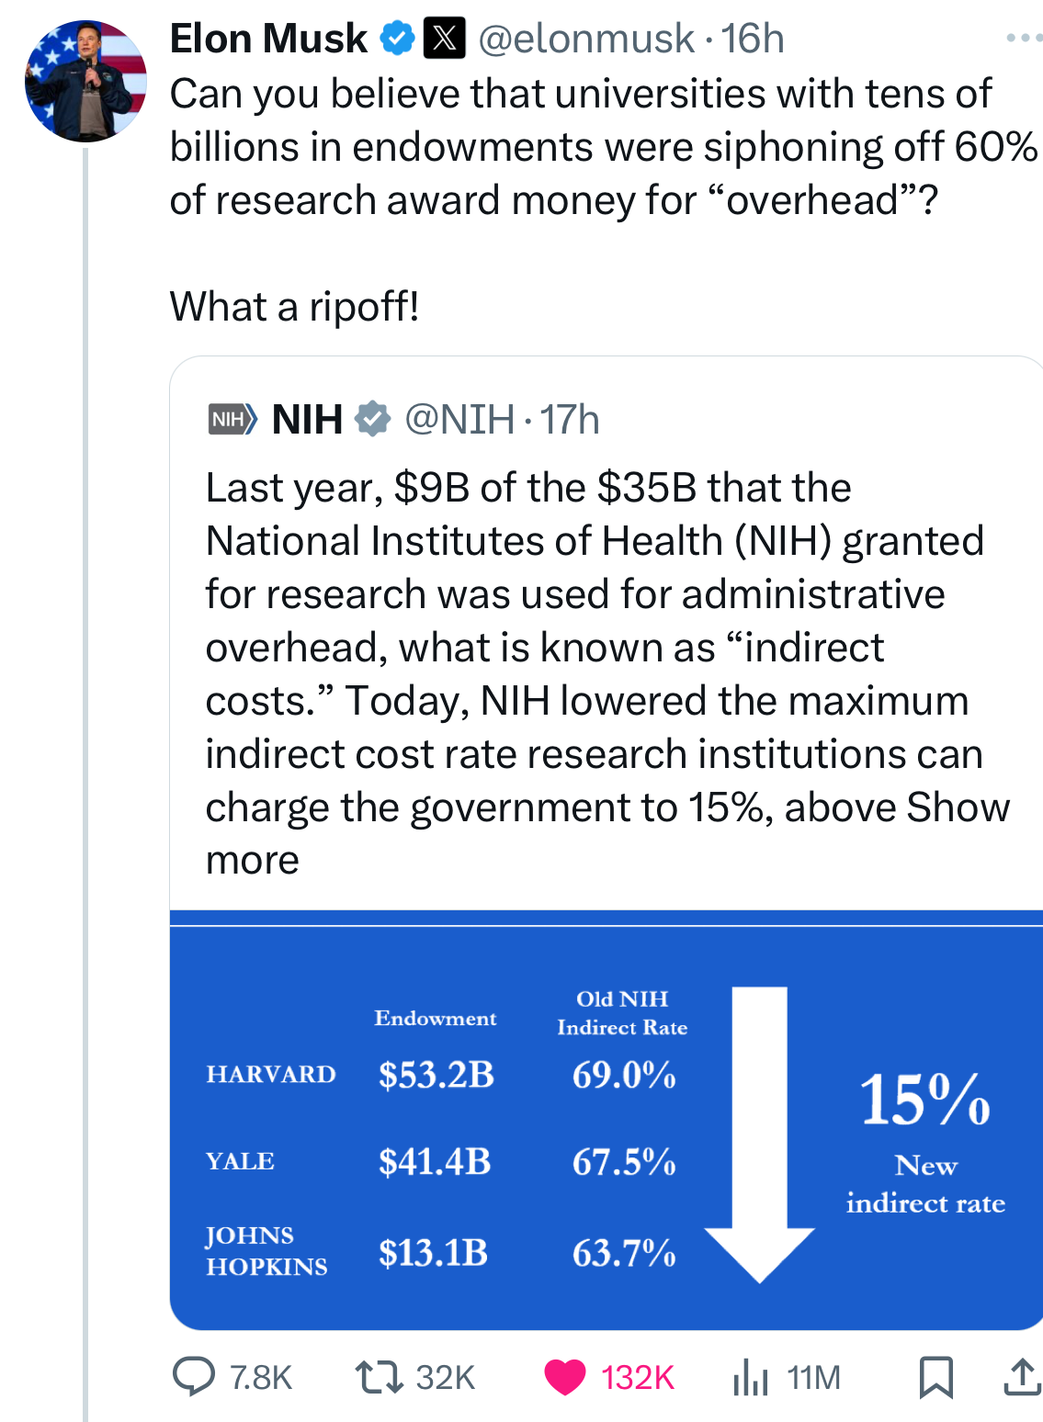
Task: Click Elon Musk's profile avatar
Action: point(85,81)
